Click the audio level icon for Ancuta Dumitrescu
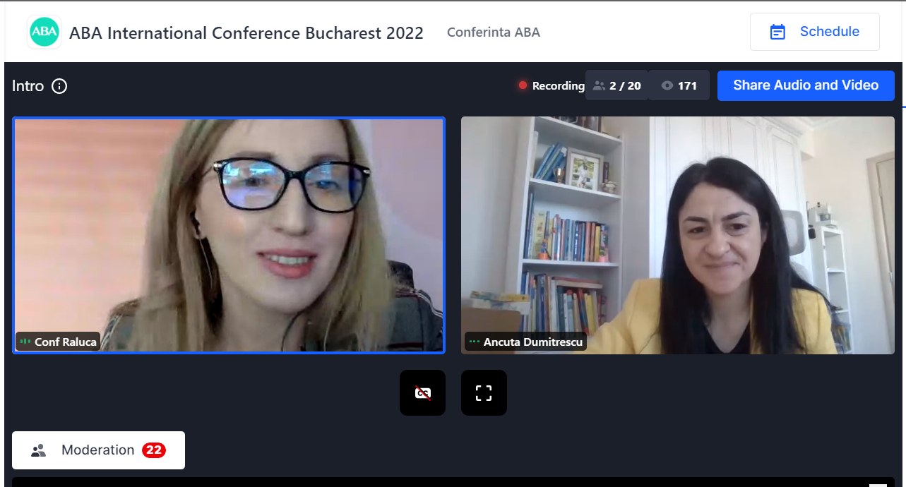 click(475, 342)
